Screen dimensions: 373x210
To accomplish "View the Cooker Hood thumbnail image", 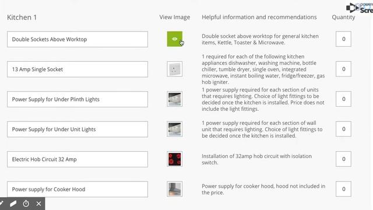I will click(175, 189).
